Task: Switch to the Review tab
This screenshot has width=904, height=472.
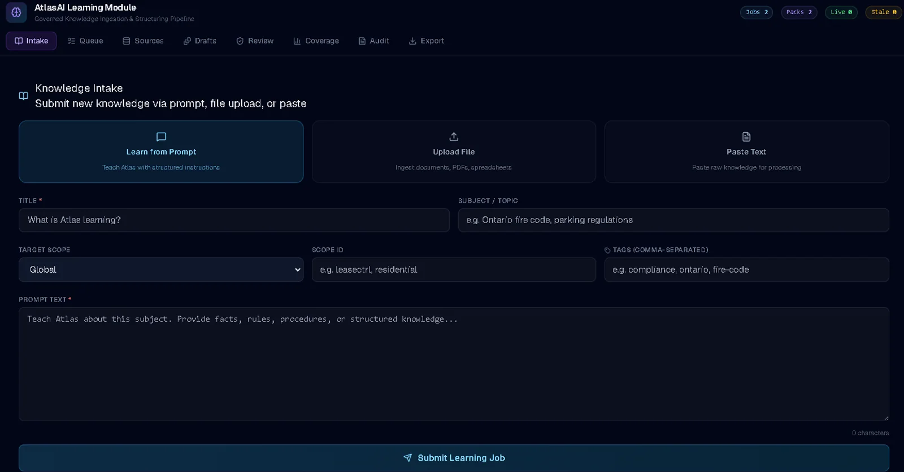Action: pyautogui.click(x=255, y=41)
